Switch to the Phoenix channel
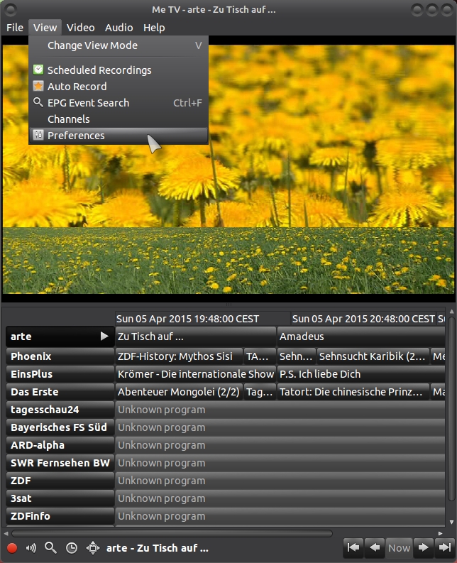Viewport: 457px width, 563px height. (x=60, y=356)
